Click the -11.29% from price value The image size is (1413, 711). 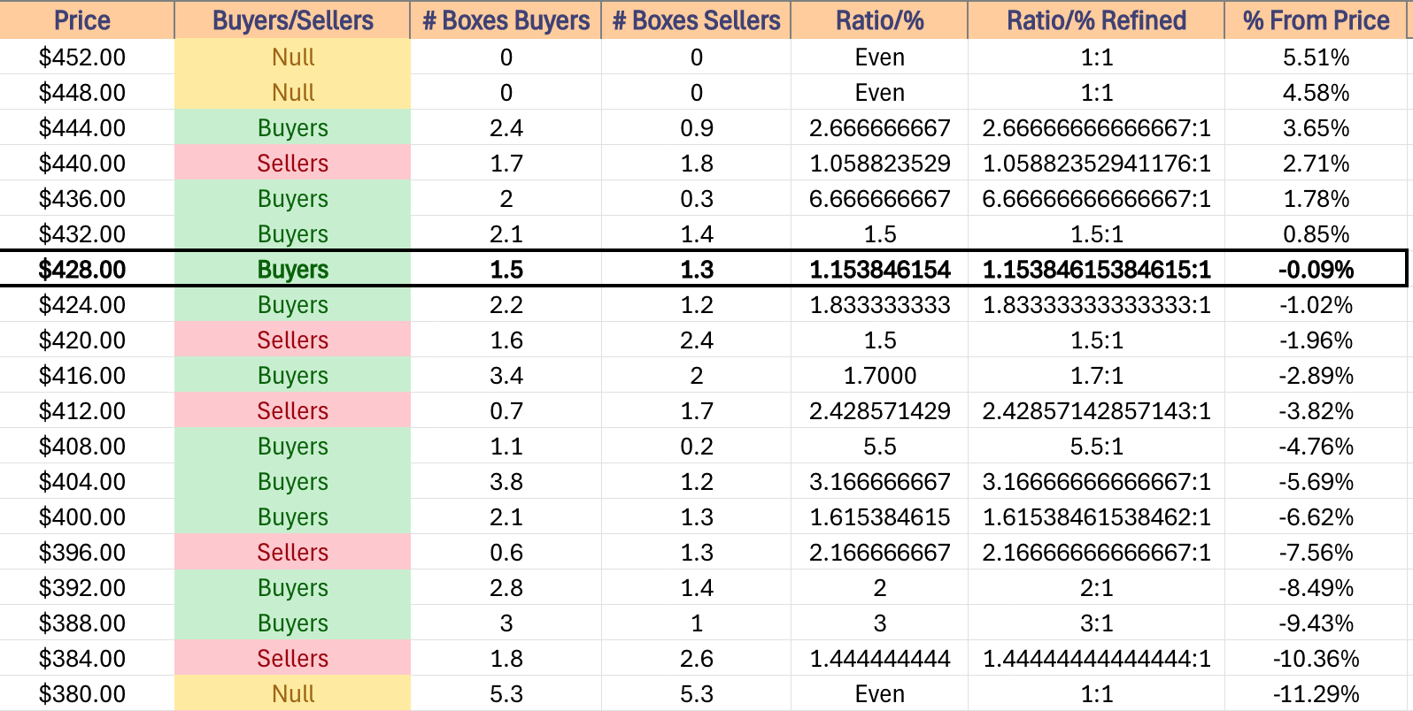tap(1316, 694)
